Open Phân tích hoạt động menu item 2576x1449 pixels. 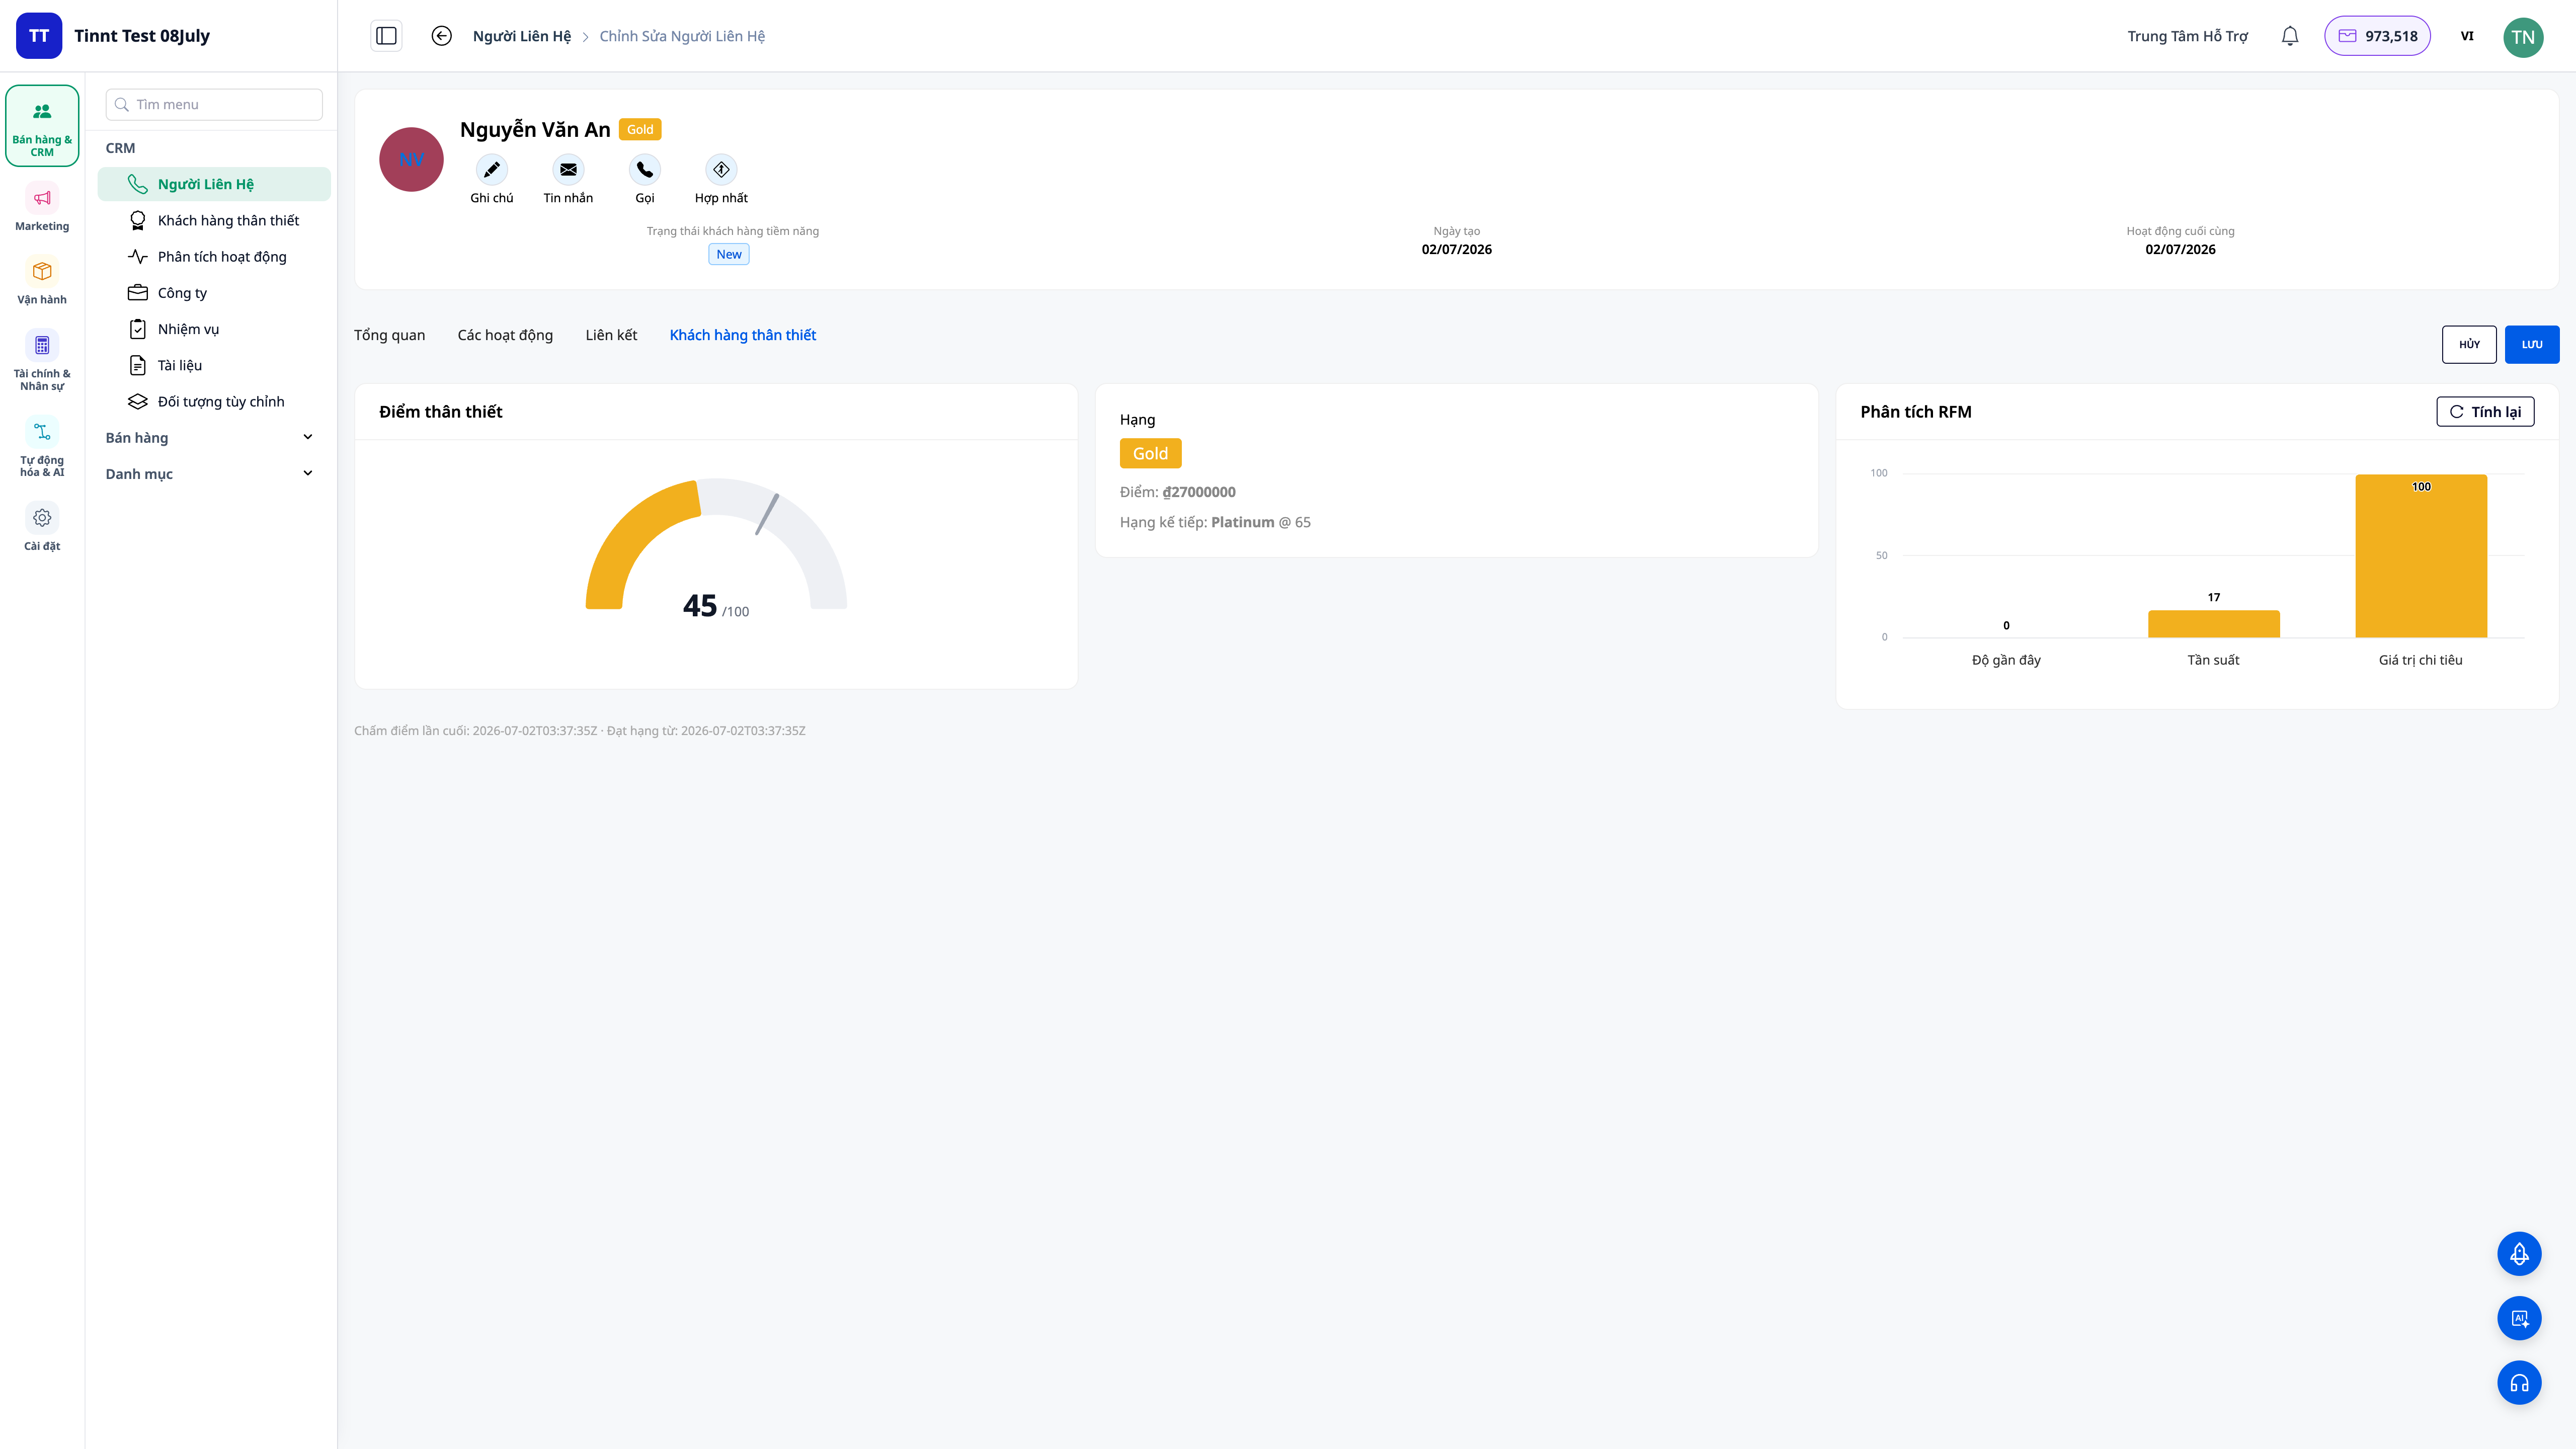click(214, 256)
